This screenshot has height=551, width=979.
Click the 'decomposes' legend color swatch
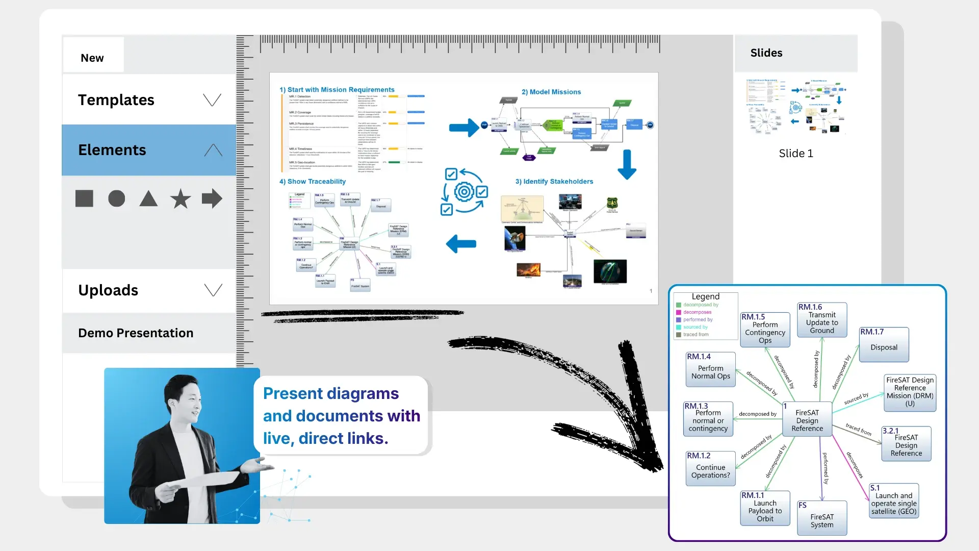pos(679,312)
